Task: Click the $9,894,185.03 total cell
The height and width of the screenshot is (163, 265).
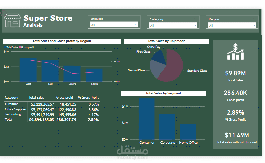Action: [41, 120]
